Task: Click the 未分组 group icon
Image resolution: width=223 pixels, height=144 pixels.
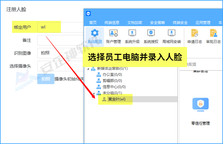Action: coord(98,93)
